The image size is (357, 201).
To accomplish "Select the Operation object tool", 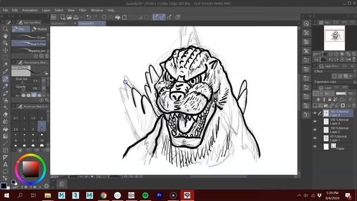I will click(5, 43).
